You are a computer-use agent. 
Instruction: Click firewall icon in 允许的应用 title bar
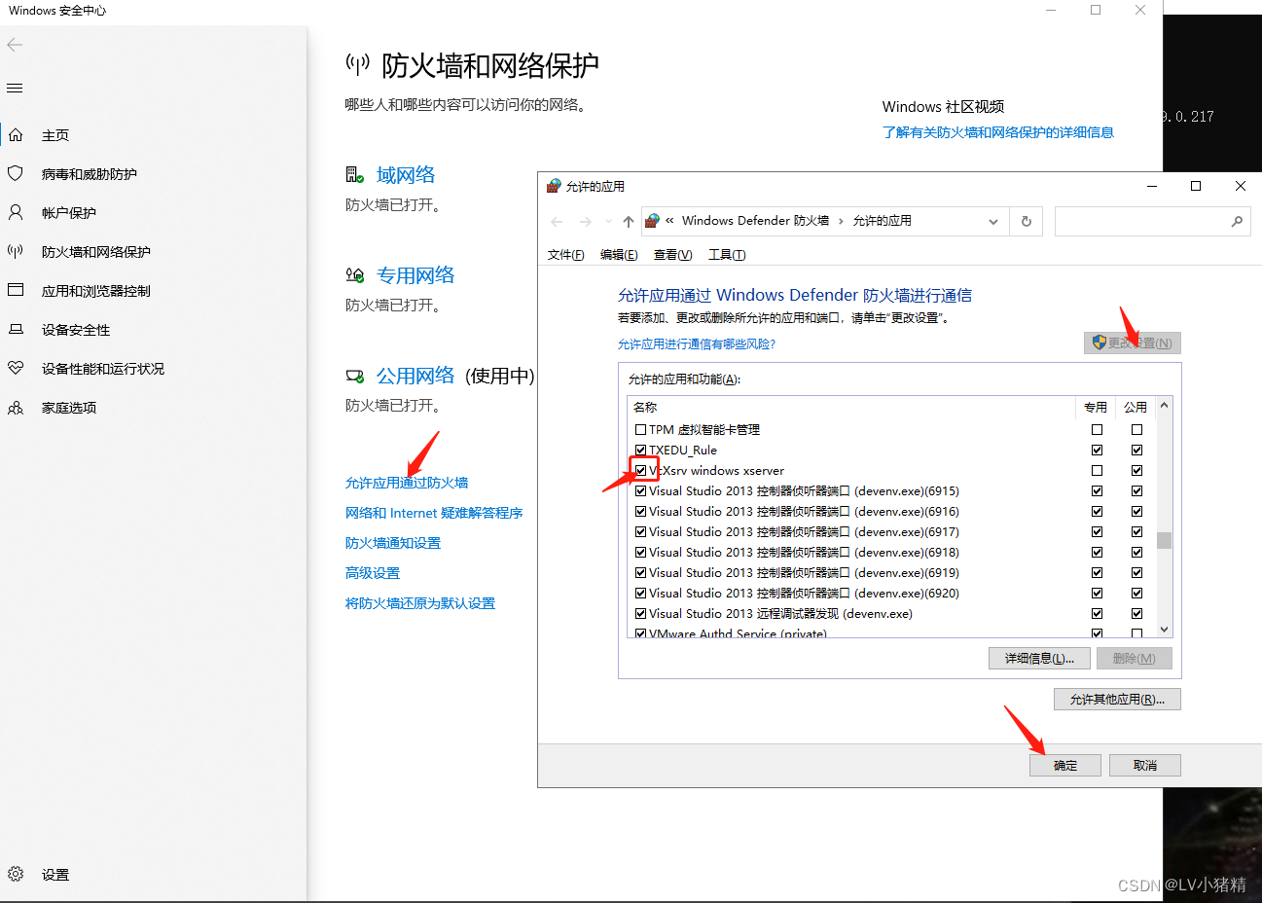pos(554,186)
